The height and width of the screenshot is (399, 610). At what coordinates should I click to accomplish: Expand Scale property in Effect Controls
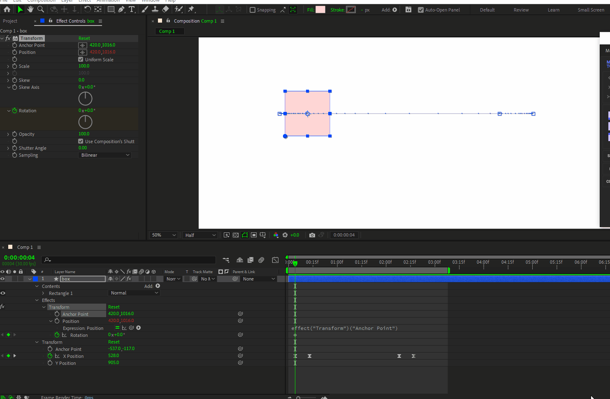(x=8, y=66)
